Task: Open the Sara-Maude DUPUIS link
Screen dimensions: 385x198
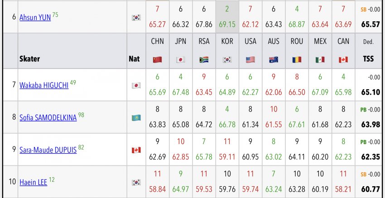Action: pos(48,150)
